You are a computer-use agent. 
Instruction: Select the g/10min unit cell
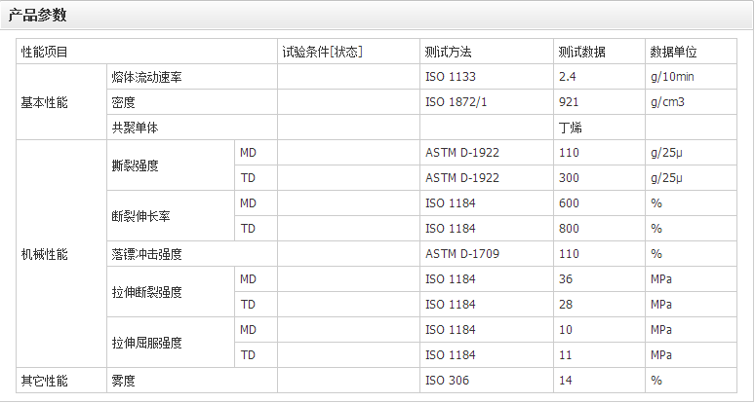[x=672, y=77]
